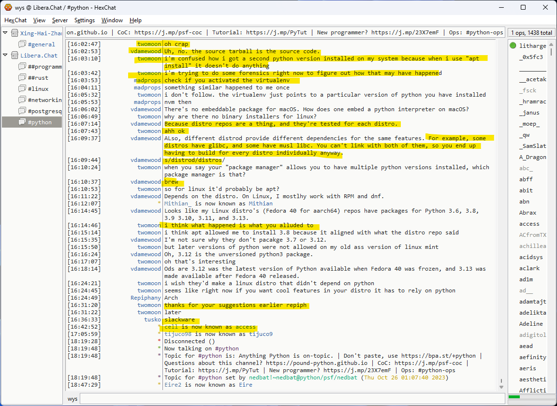Image resolution: width=557 pixels, height=406 pixels.
Task: Open the Settings menu
Action: click(85, 20)
